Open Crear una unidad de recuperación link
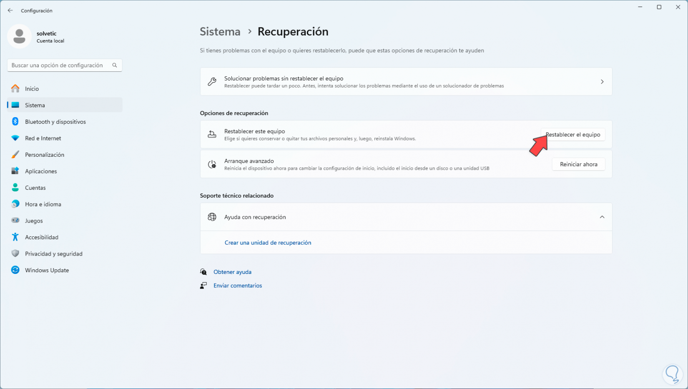 pos(268,242)
